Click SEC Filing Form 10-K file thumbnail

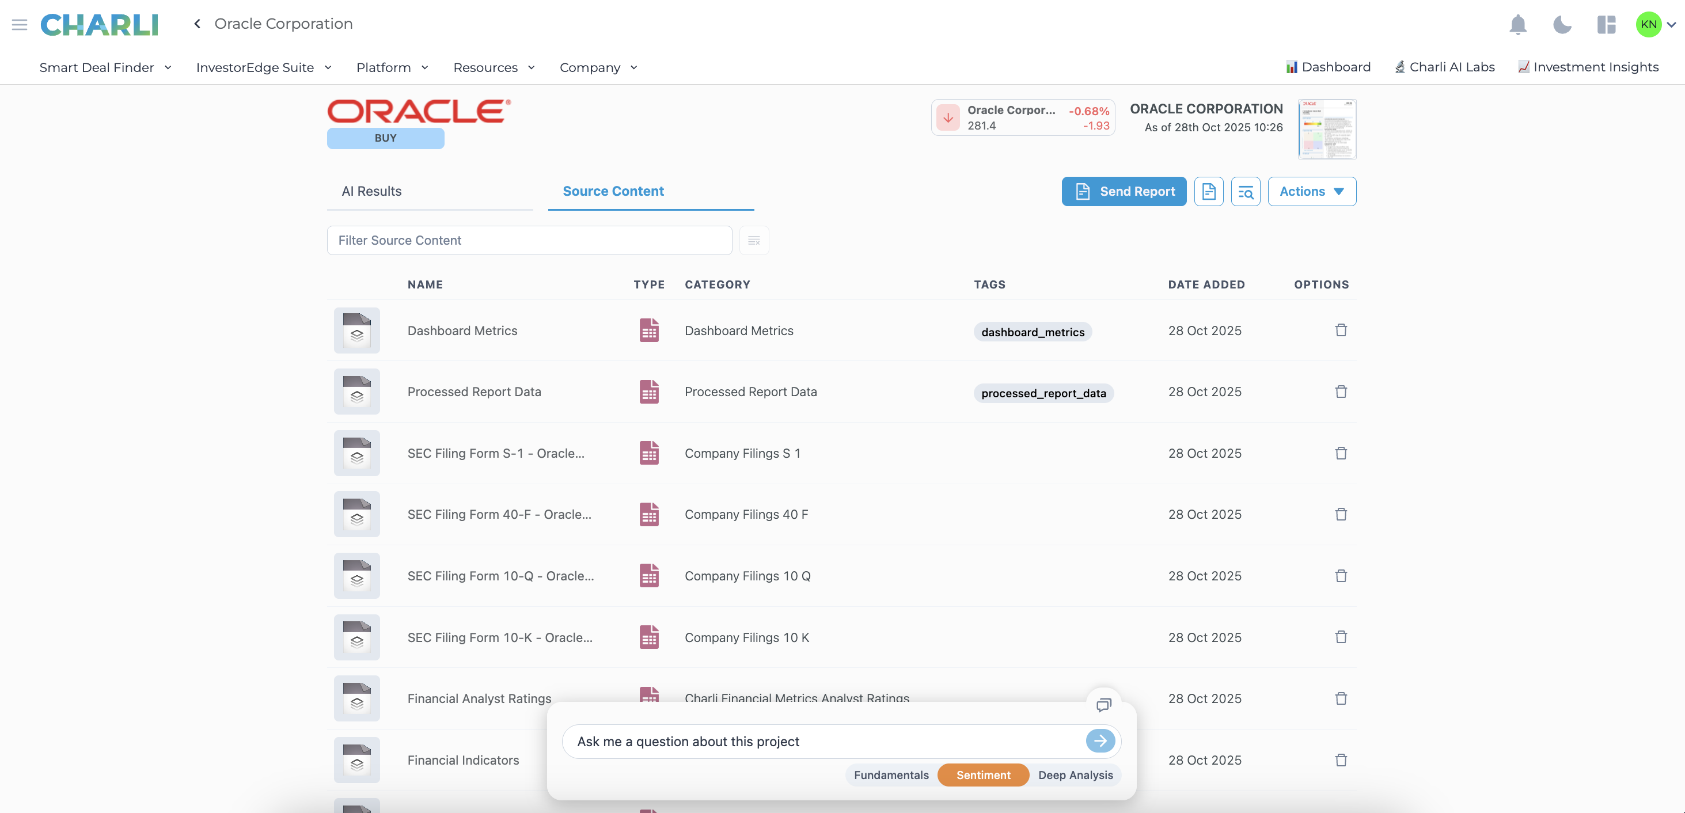coord(356,637)
